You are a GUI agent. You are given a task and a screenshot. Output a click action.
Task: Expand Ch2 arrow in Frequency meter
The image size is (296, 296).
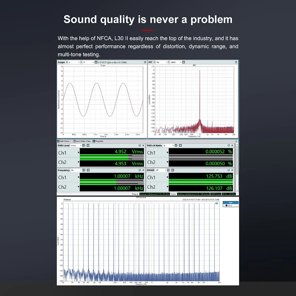pos(78,187)
